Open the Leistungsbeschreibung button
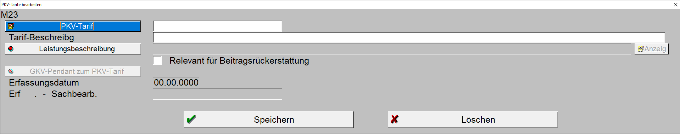 tap(73, 49)
